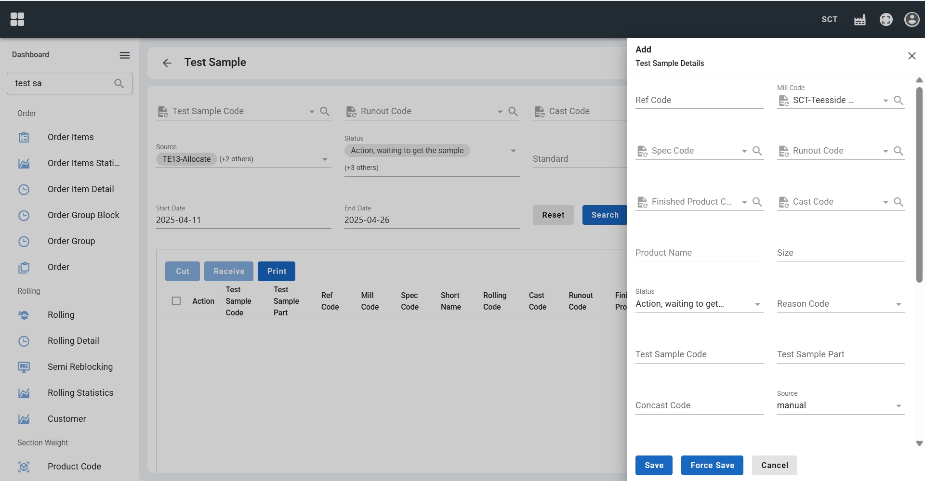Viewport: 925px width, 481px height.
Task: Click the Test Sample Part input field
Action: [x=841, y=354]
